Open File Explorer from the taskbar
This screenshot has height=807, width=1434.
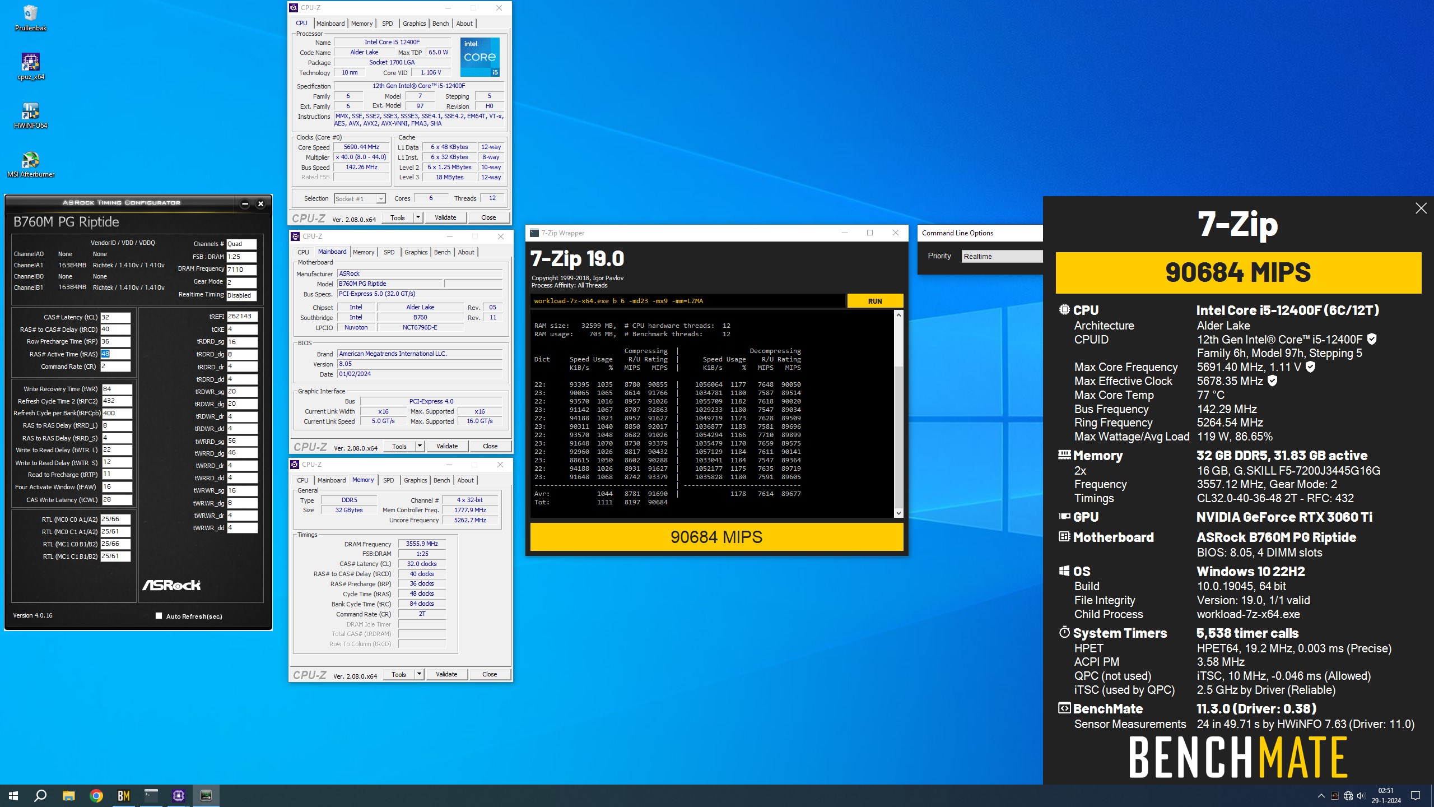pyautogui.click(x=68, y=795)
